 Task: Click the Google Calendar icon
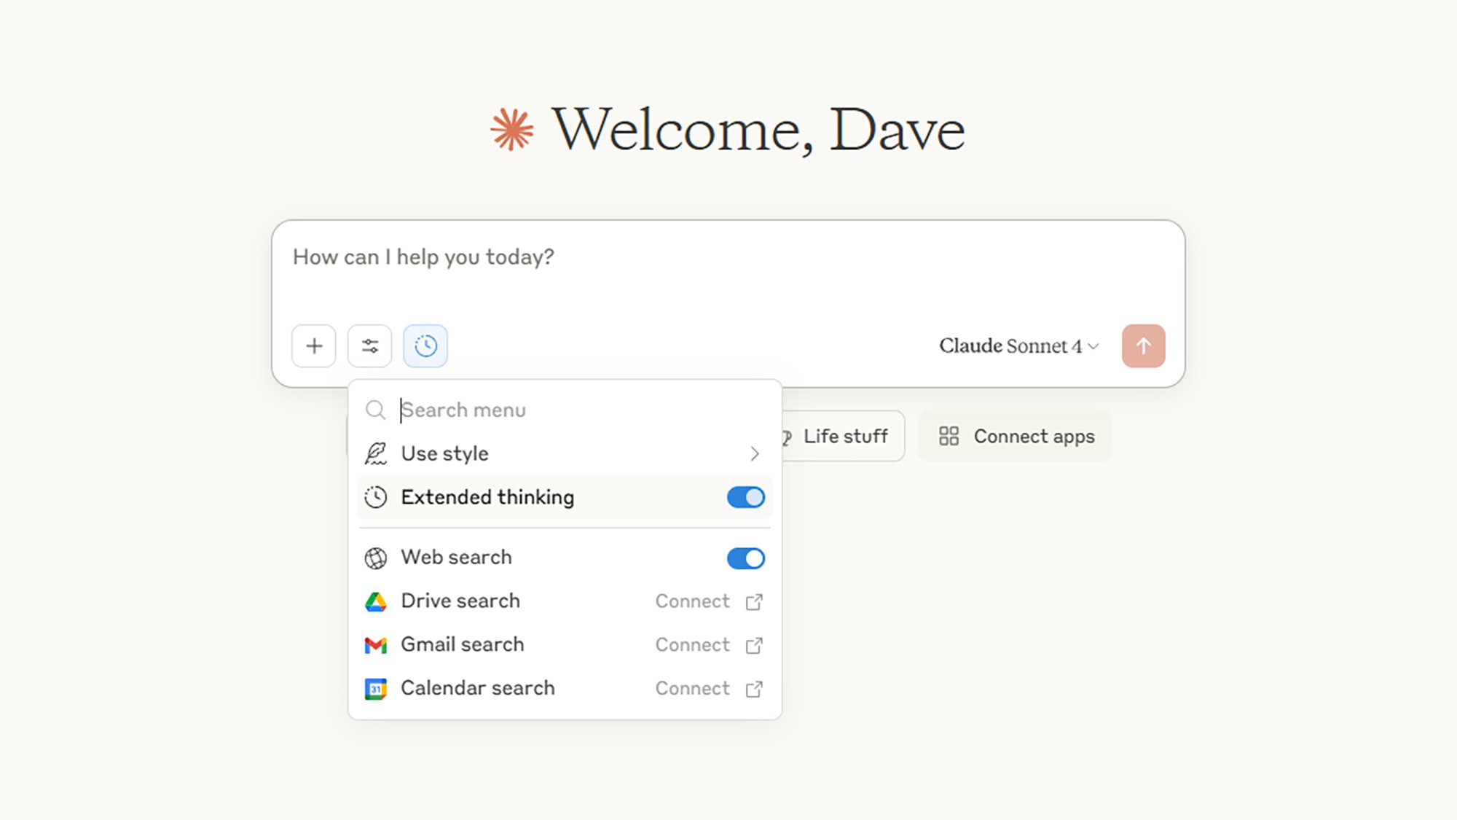(375, 689)
